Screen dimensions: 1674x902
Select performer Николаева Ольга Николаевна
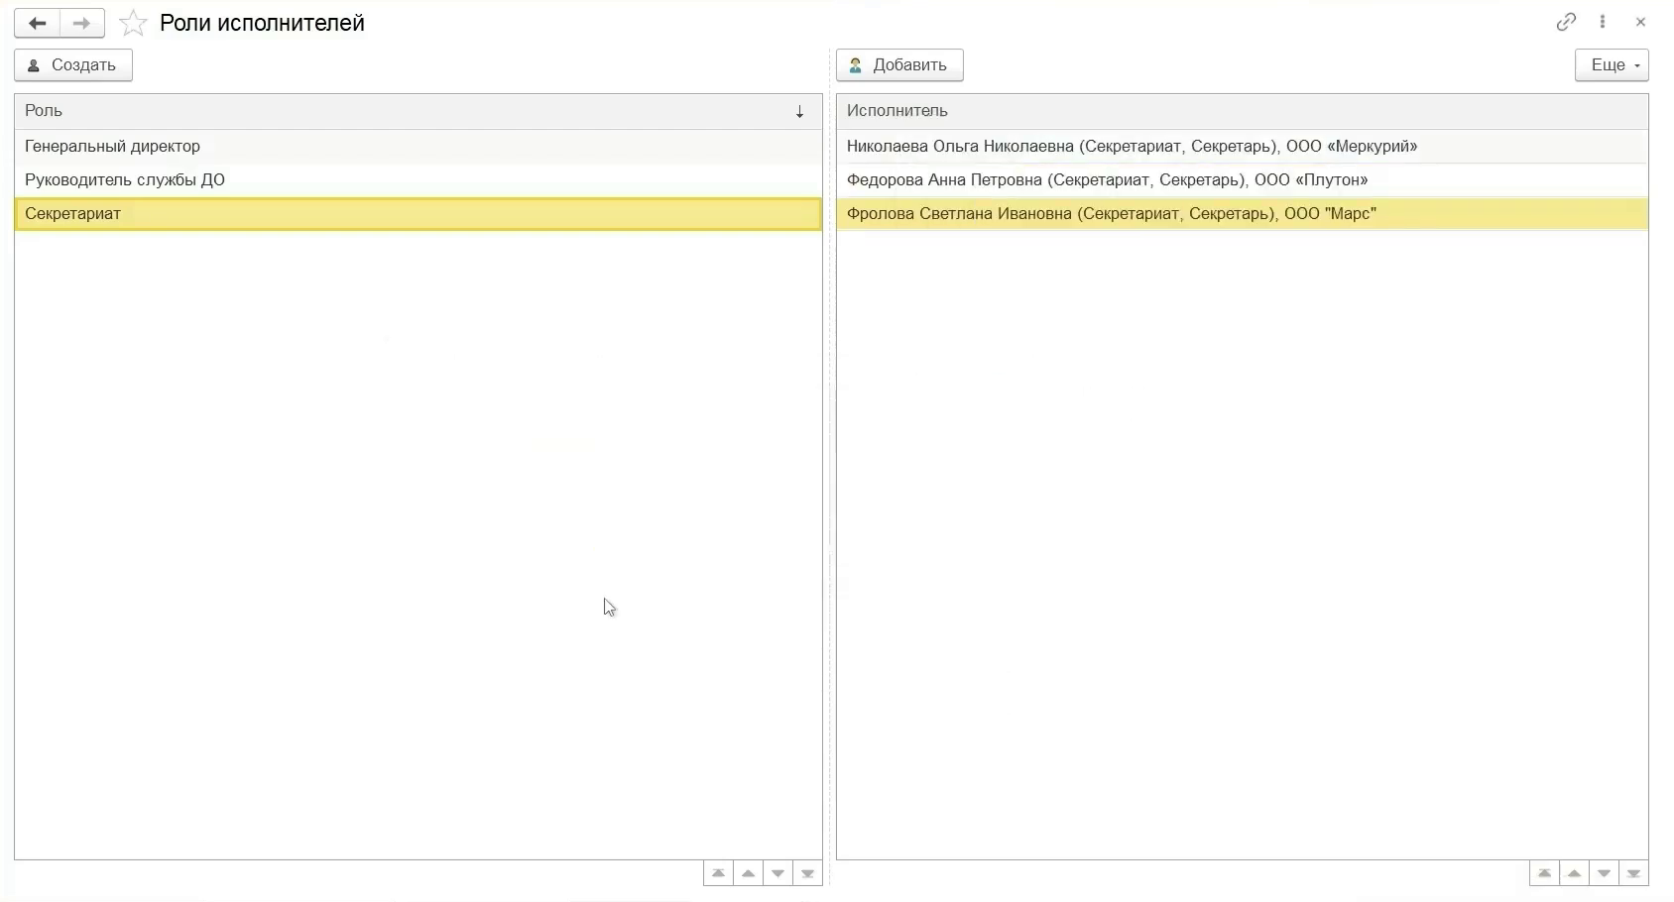[x=1132, y=147]
